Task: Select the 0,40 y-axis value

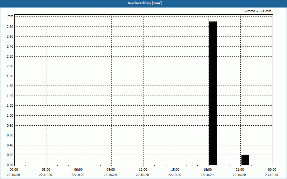Action: pos(10,145)
